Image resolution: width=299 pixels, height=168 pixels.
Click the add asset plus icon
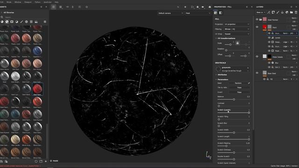click(x=46, y=161)
